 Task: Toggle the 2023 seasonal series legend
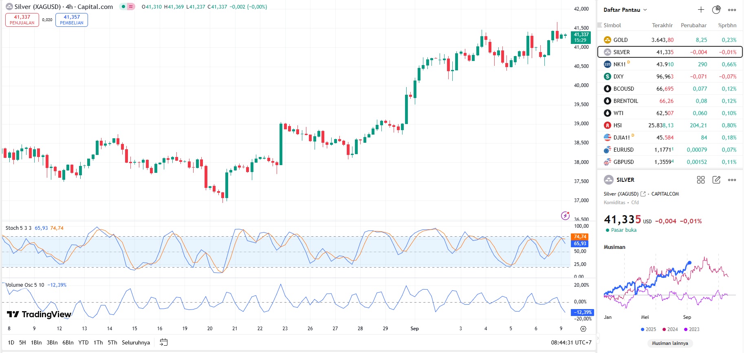(x=691, y=329)
